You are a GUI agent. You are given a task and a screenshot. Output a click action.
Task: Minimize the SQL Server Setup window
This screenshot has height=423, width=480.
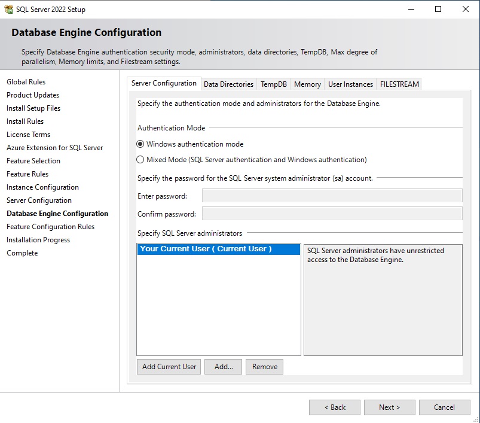click(x=411, y=9)
